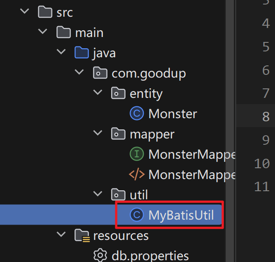Select the Monster class name
Viewport: 275px width, 262px height.
coord(172,114)
